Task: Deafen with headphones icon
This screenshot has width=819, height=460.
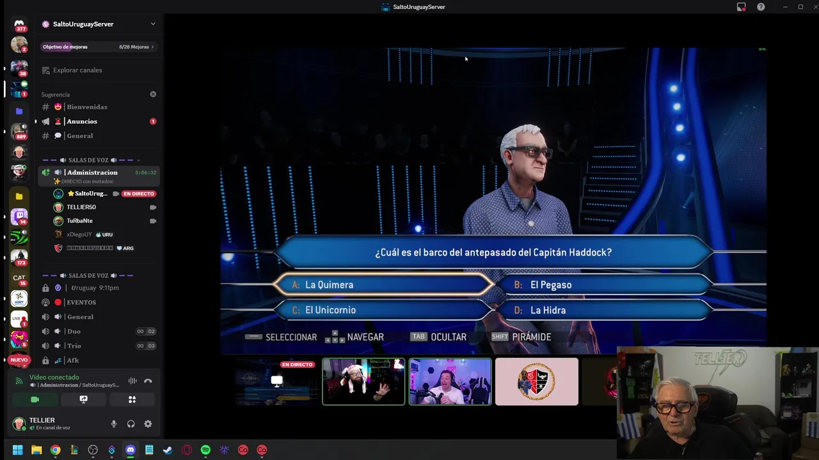Action: click(131, 424)
